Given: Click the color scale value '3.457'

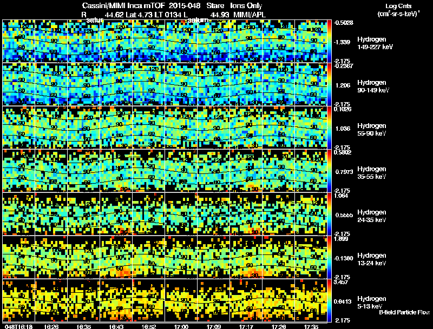Looking at the screenshot, I should pos(341,282).
